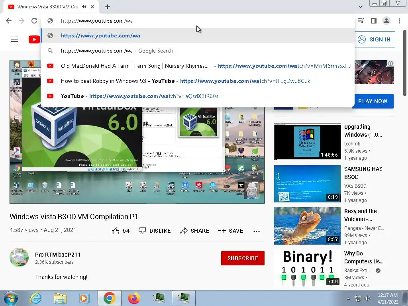
Task: Go back with the browser back arrow
Action: tap(9, 21)
